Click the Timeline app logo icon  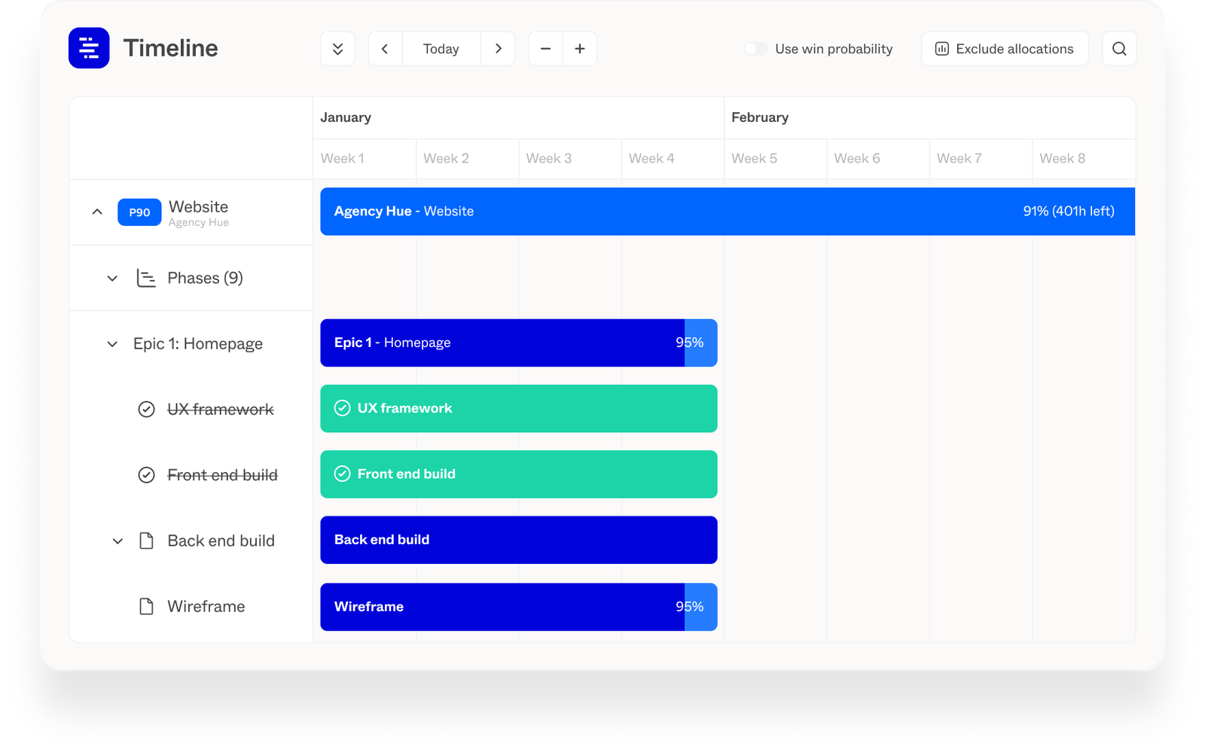[88, 47]
